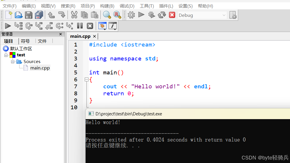Create a new file with the New icon
The width and height of the screenshot is (290, 163).
(x=9, y=15)
